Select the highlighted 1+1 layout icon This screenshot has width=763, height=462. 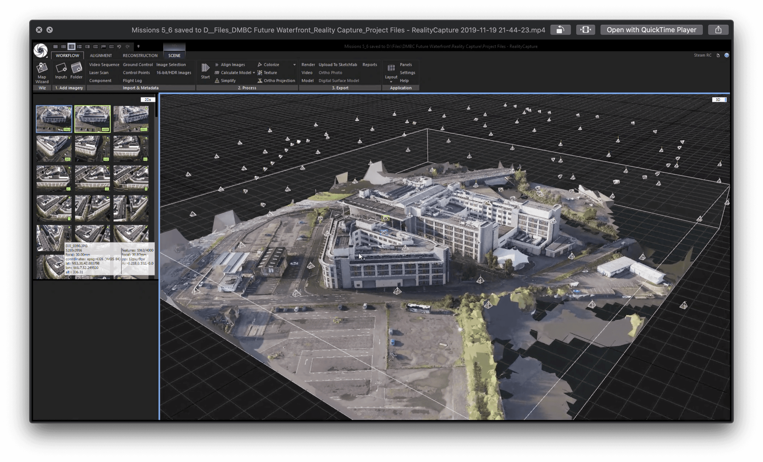pos(71,46)
